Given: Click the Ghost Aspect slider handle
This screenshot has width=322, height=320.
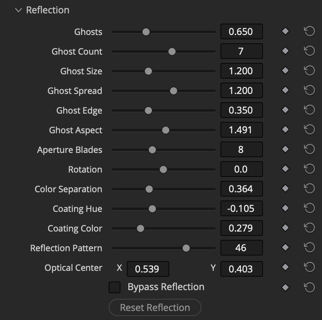Looking at the screenshot, I should pos(166,130).
